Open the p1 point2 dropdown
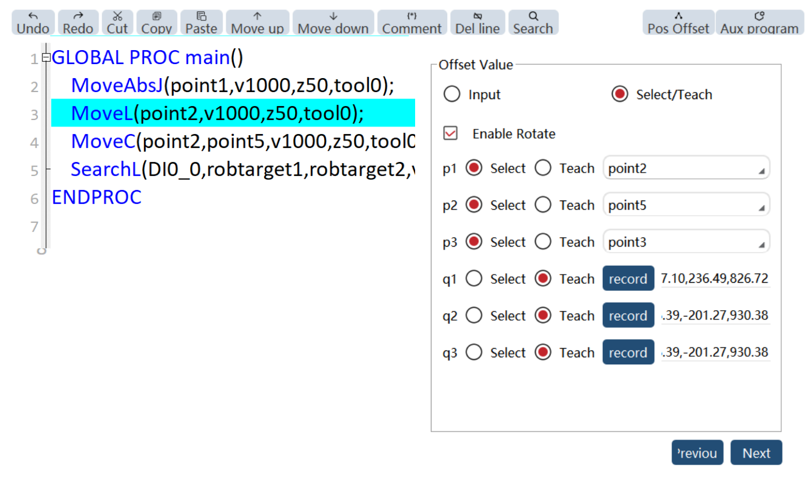Screen dimensions: 811x492 [686, 168]
